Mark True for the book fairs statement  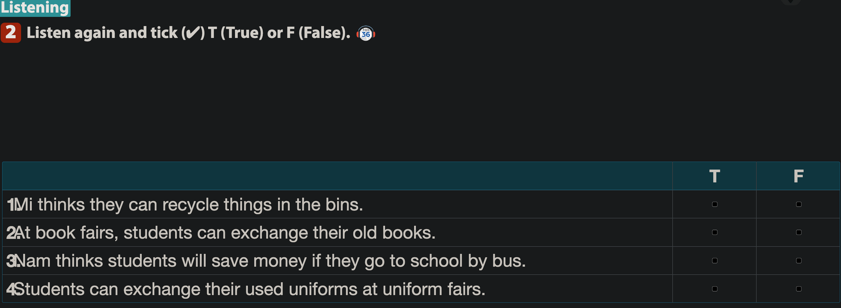point(714,232)
